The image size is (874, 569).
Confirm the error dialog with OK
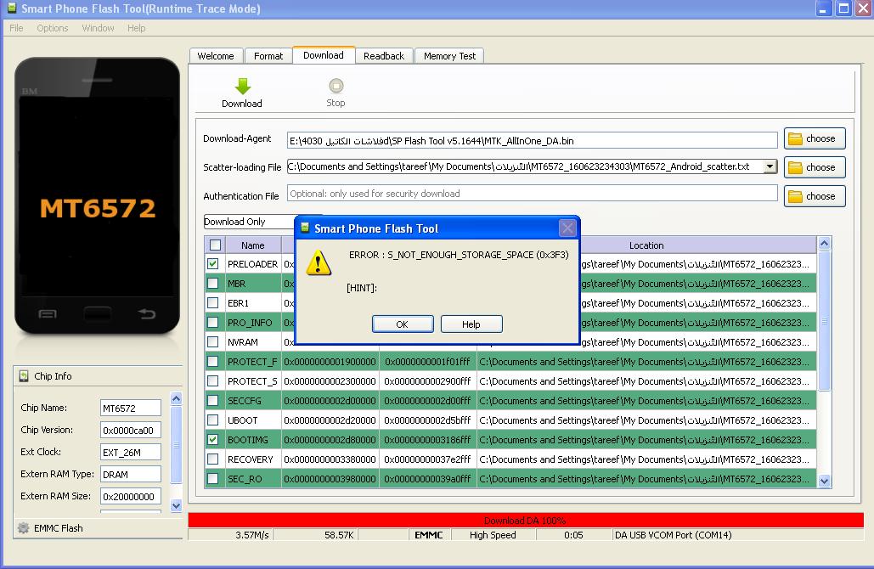[403, 324]
